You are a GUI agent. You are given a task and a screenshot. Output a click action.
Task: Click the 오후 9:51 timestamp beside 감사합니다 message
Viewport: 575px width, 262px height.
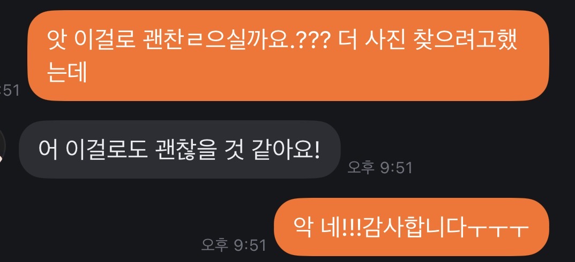[234, 245]
